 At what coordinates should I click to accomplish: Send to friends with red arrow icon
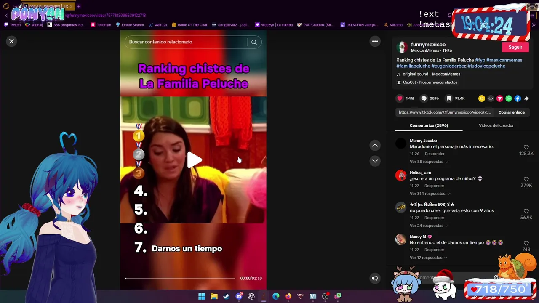pos(499,98)
